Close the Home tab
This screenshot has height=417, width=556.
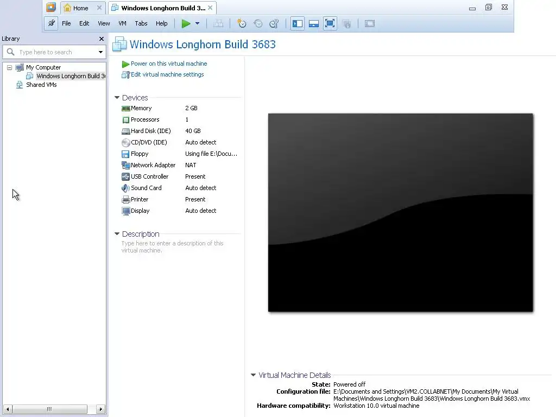[99, 8]
